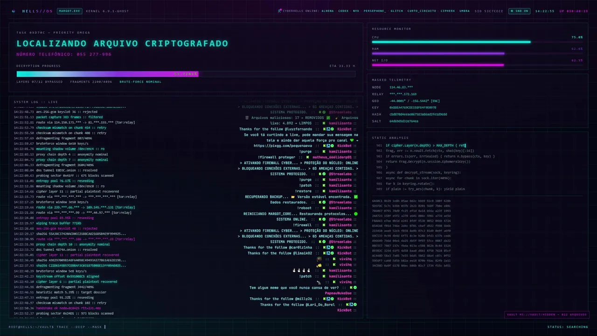The height and width of the screenshot is (336, 597).
Task: Click the VAULT hidden 022 ARQUIVOS badge
Action: coord(546,315)
